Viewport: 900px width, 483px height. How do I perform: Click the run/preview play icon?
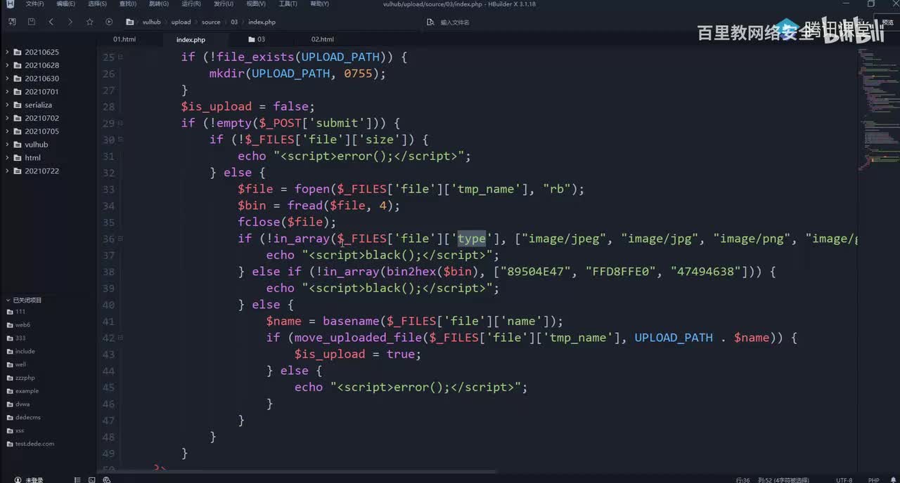point(109,22)
